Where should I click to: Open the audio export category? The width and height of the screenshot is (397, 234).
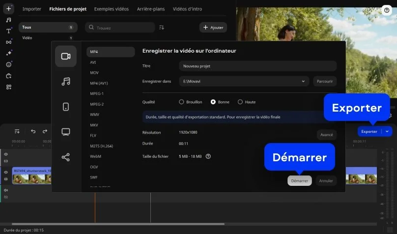click(x=66, y=82)
